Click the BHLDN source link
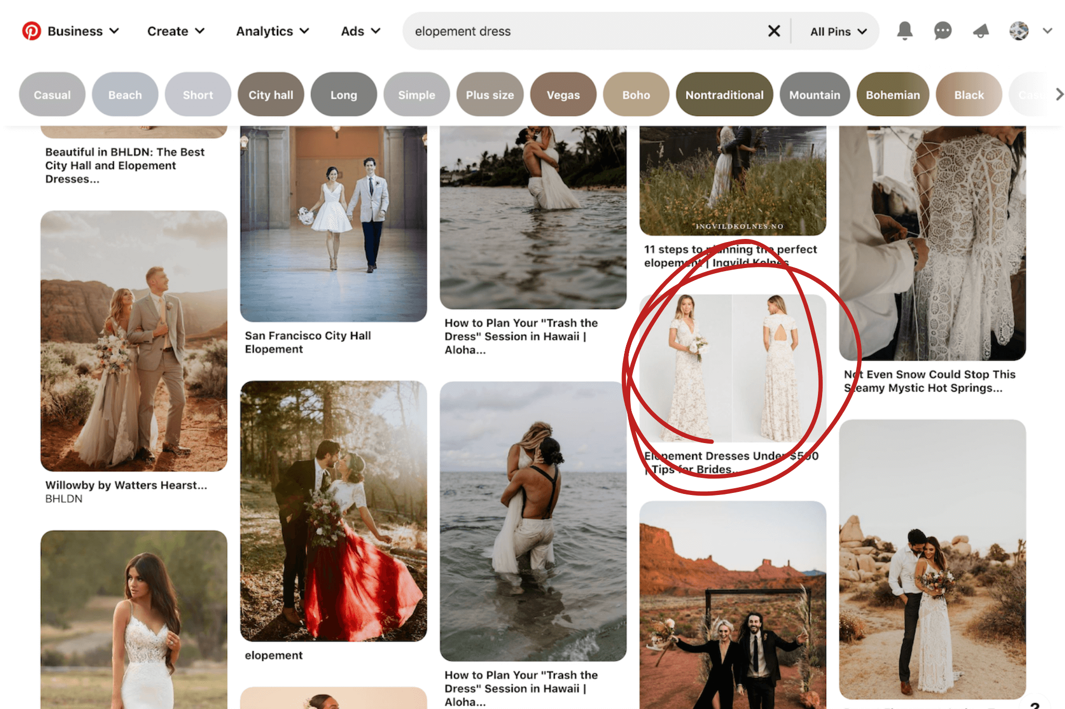 click(63, 499)
